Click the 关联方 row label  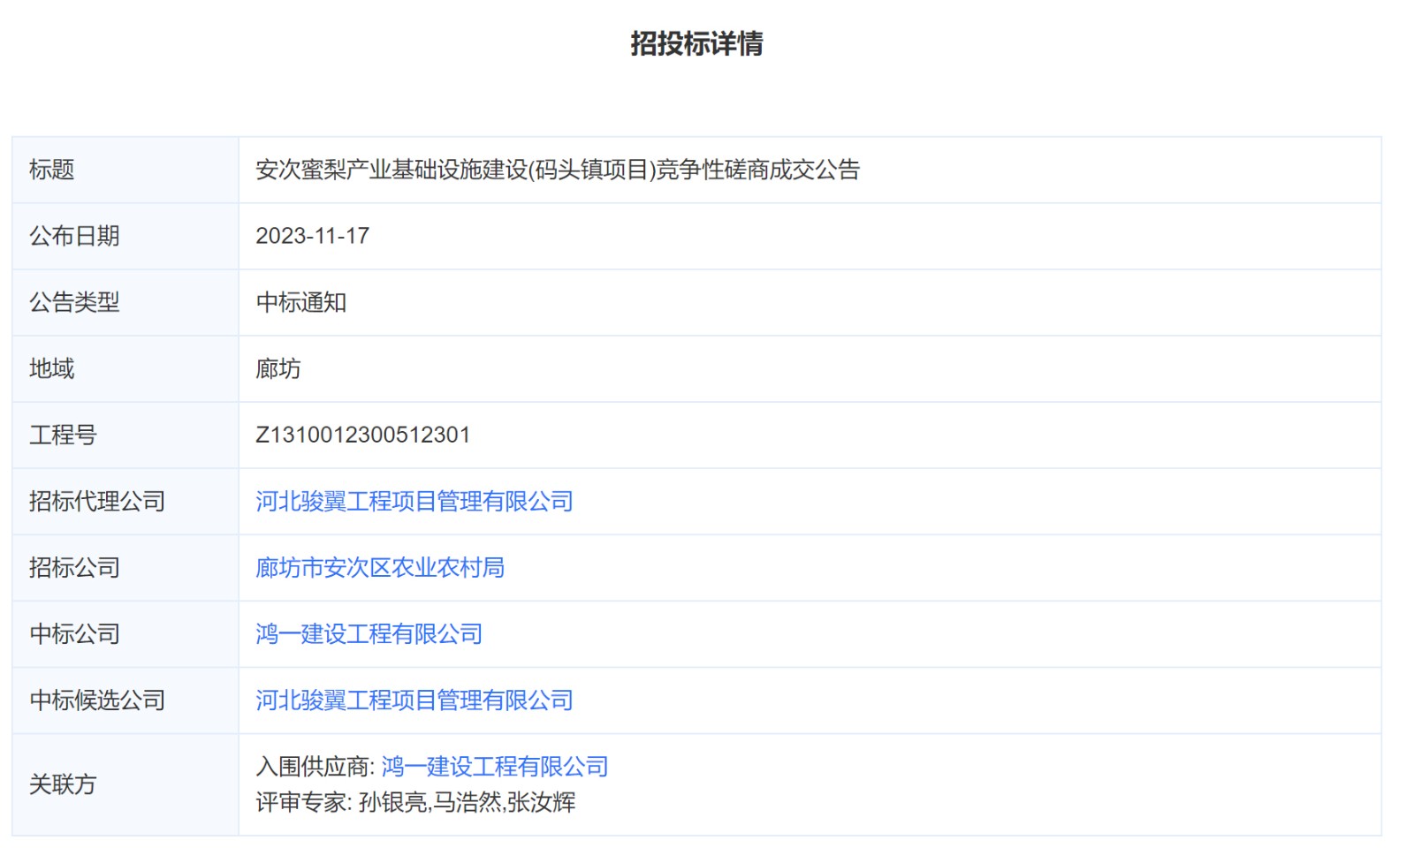click(x=63, y=784)
